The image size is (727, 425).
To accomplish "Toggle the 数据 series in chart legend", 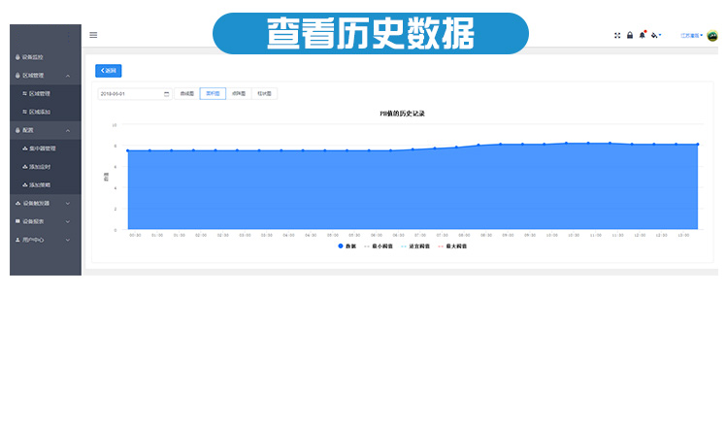I will click(x=346, y=246).
